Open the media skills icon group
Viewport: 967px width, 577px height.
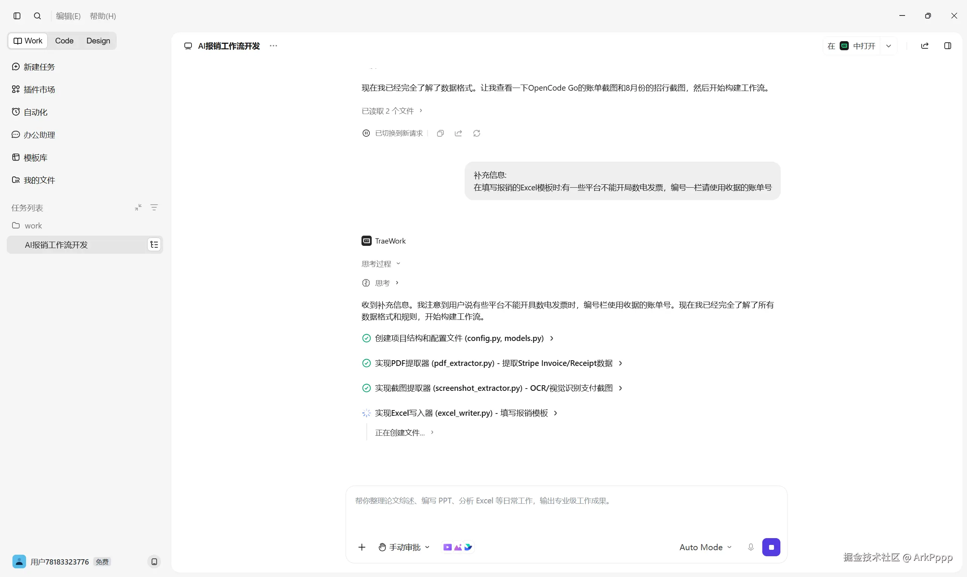click(458, 547)
